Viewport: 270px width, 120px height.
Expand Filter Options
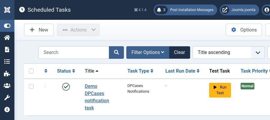148,52
